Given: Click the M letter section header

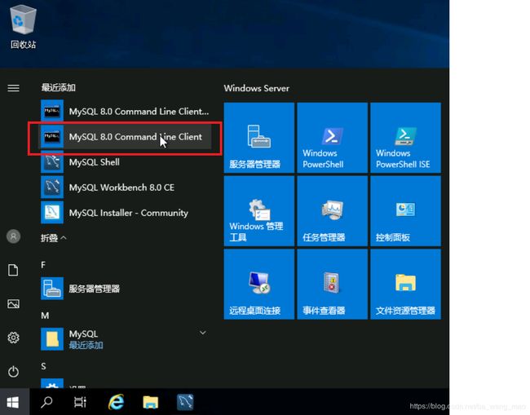Looking at the screenshot, I should [45, 316].
